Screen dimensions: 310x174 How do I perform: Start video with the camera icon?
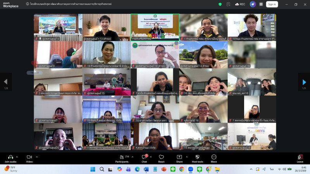29,157
